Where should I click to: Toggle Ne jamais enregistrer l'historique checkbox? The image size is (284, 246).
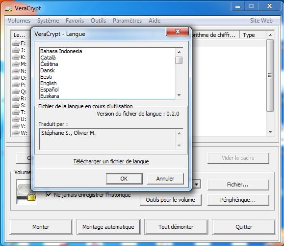49,194
